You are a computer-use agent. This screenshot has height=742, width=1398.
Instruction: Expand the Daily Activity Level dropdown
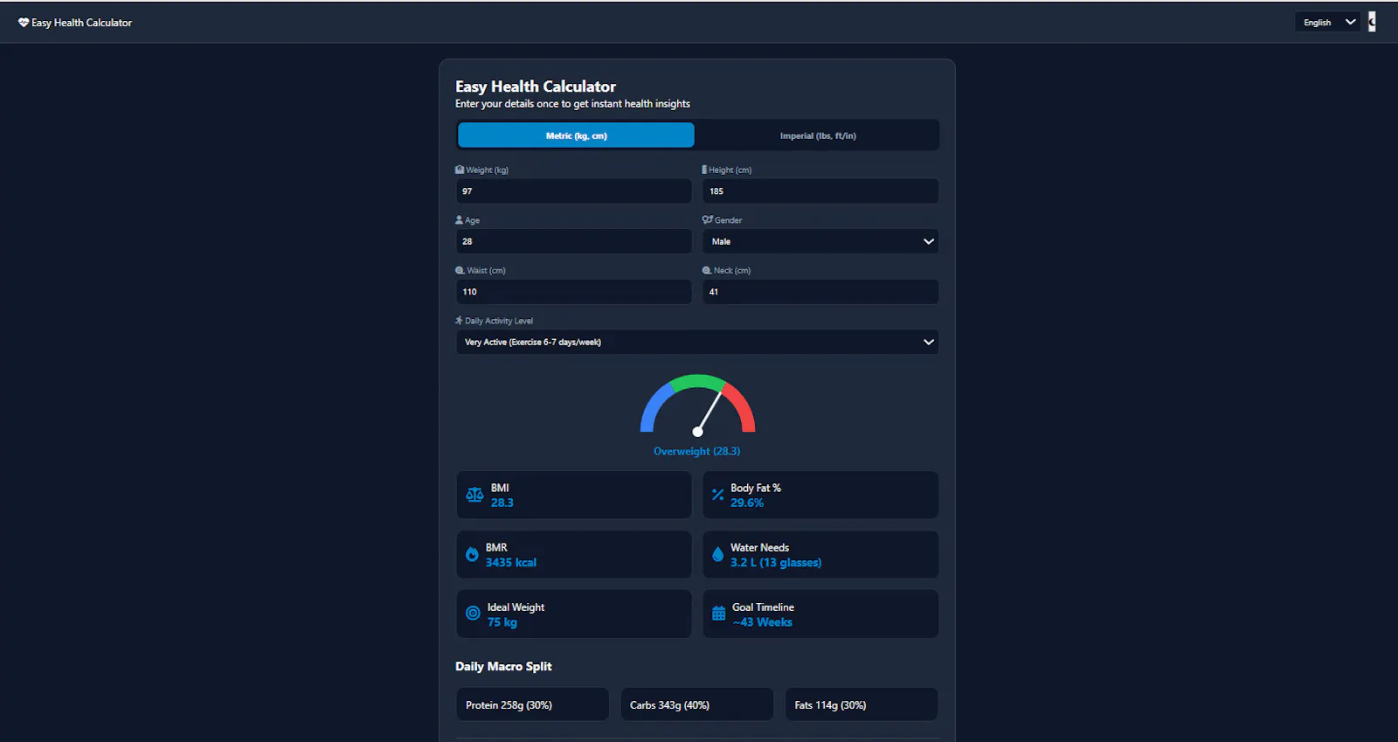click(x=697, y=342)
